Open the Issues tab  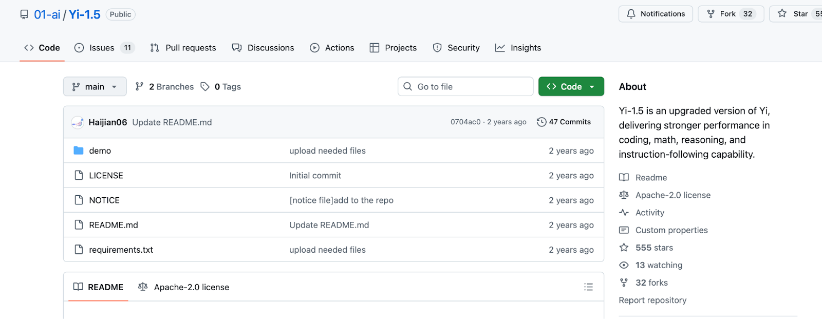[104, 48]
